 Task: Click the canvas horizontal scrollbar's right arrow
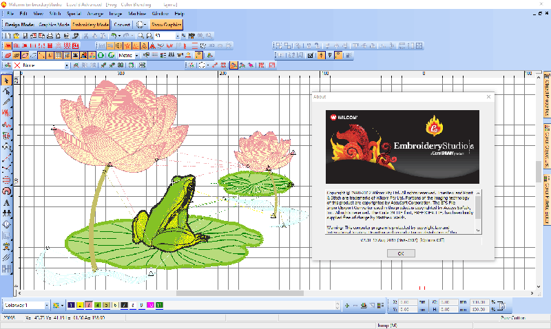click(x=532, y=293)
